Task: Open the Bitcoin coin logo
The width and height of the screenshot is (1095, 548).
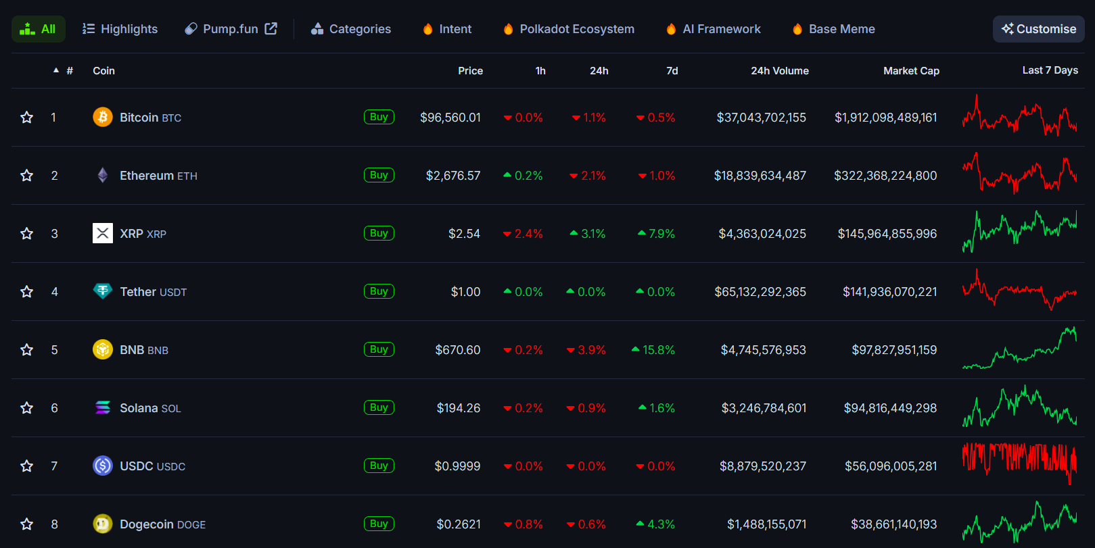Action: 103,118
